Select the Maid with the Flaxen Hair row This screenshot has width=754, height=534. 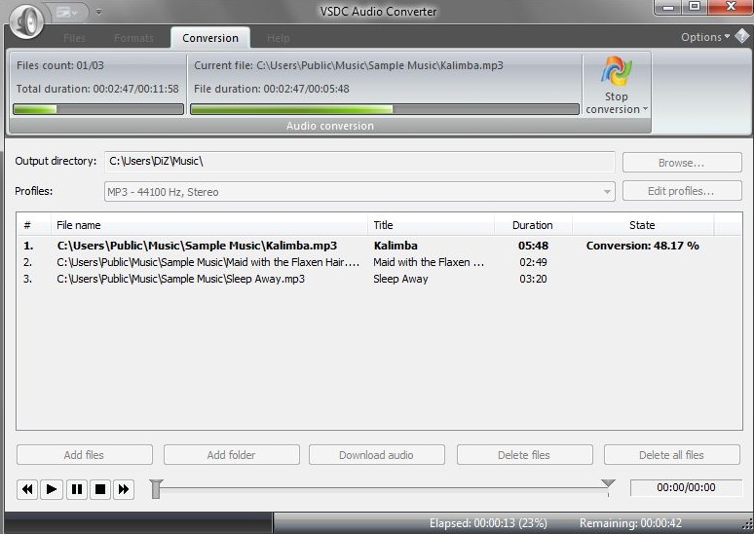point(379,262)
